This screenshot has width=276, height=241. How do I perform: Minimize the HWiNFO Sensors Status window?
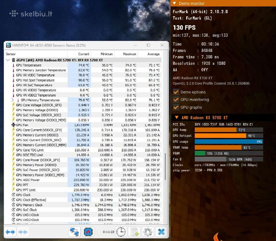point(135,45)
